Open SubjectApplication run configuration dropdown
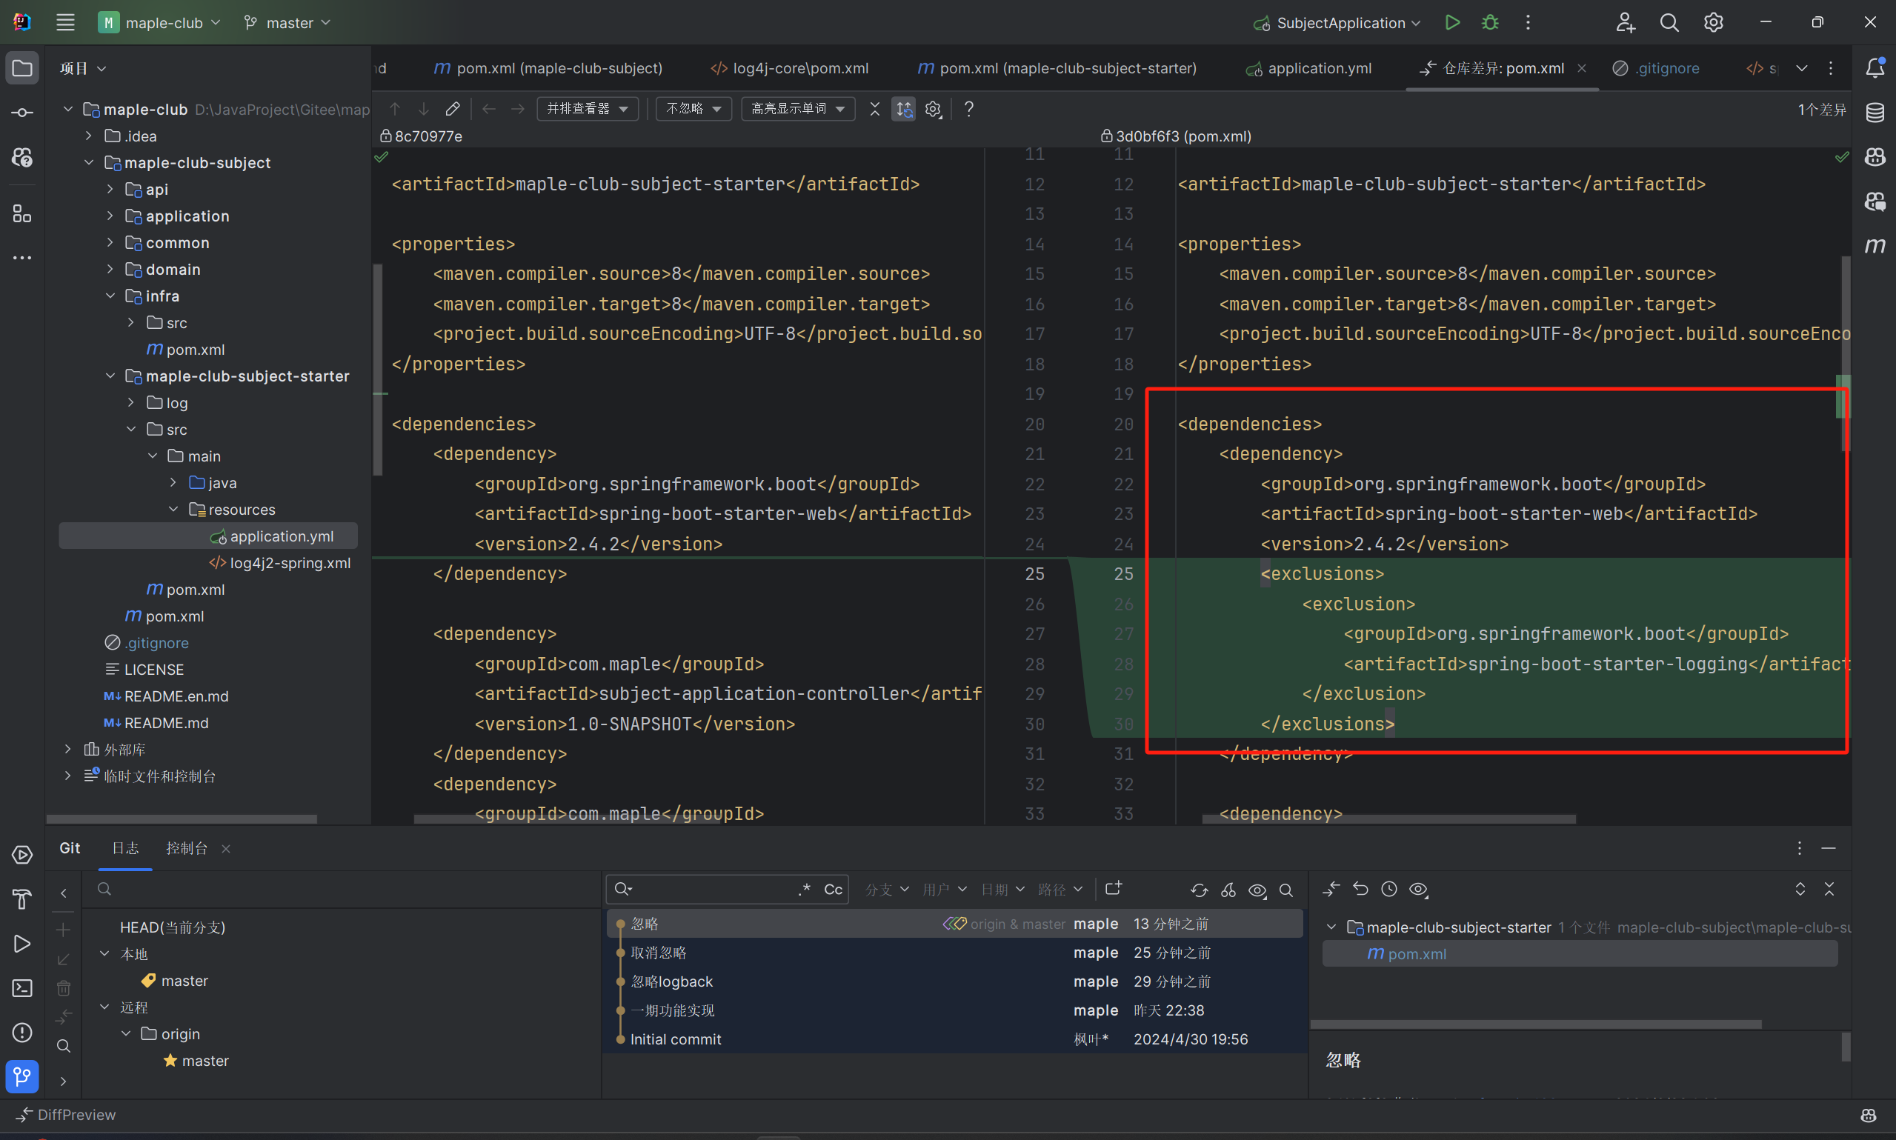The image size is (1896, 1140). pyautogui.click(x=1337, y=22)
